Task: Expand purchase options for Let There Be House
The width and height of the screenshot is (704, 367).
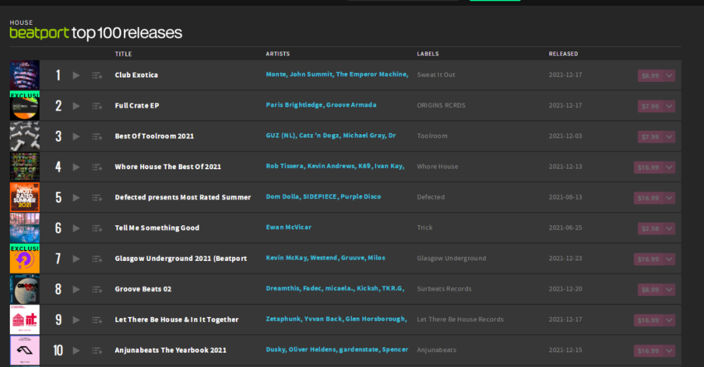Action: tap(669, 320)
